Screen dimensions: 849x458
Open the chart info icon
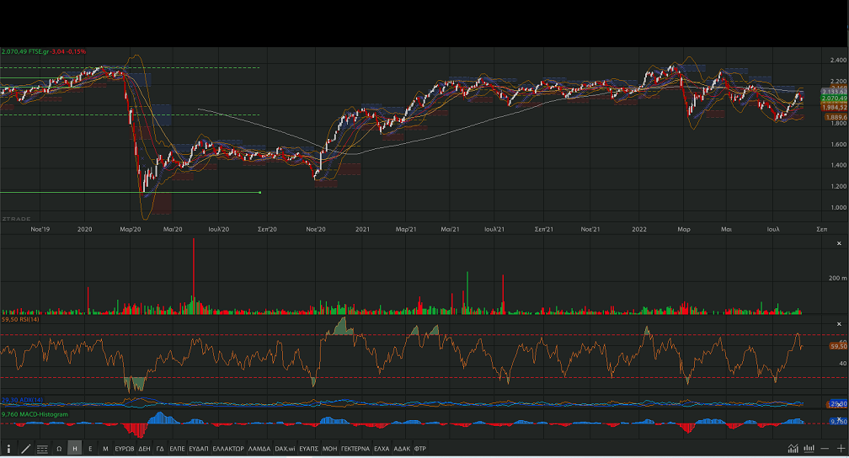coord(9,450)
